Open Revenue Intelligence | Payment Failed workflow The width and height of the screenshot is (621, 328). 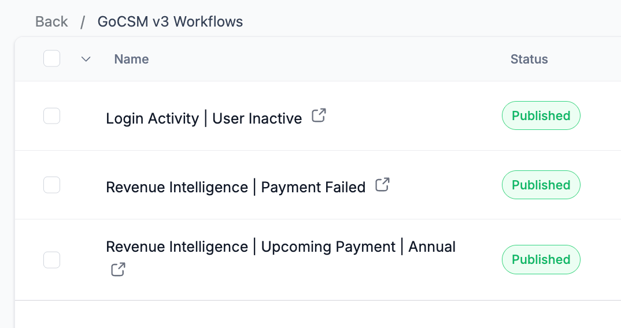pyautogui.click(x=235, y=188)
